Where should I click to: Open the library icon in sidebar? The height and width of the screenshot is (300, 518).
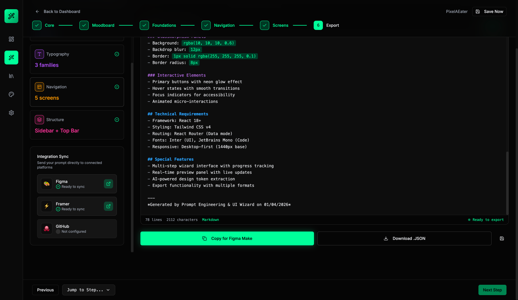[x=12, y=76]
